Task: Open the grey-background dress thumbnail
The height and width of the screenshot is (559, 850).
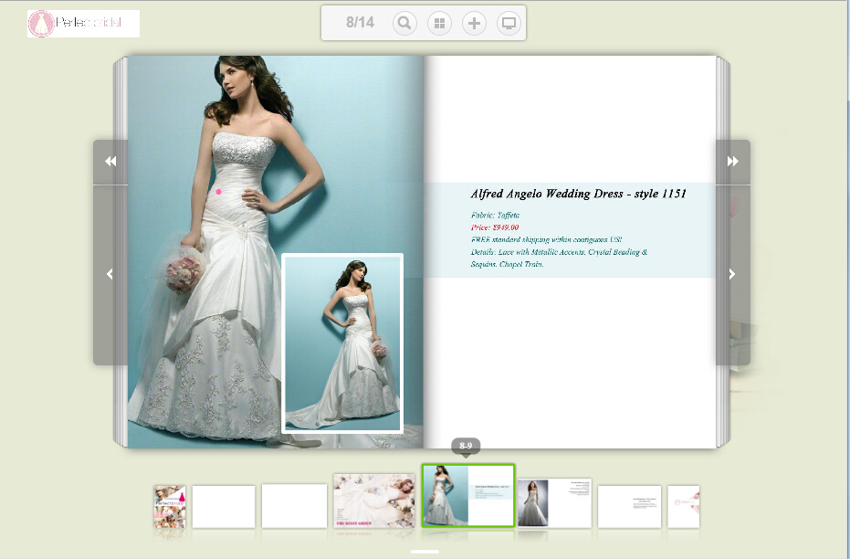Action: (x=554, y=502)
